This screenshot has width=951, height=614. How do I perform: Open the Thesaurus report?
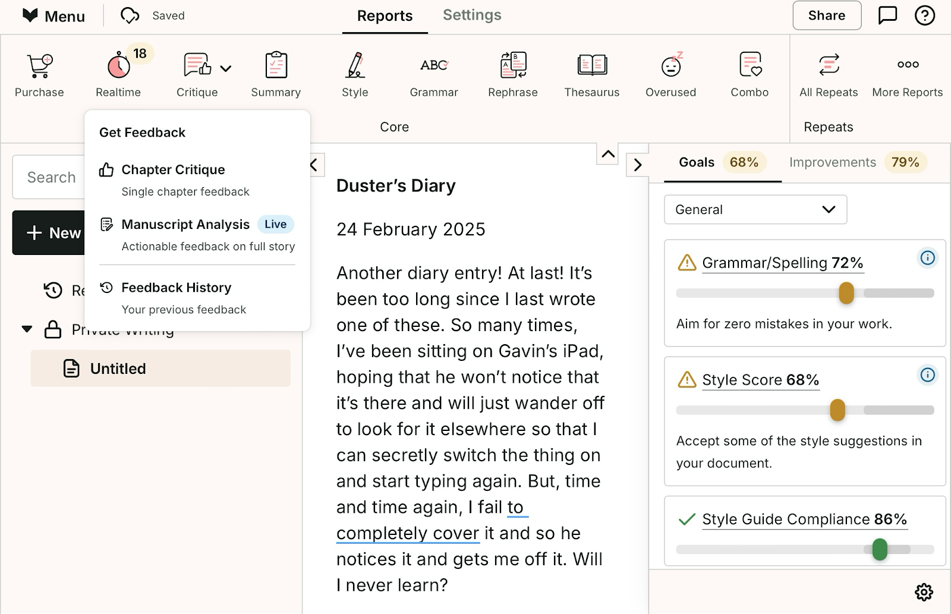[591, 71]
